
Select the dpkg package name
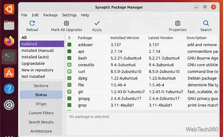tap(83, 78)
